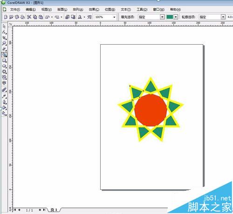
Task: Click the red polygon in star center
Action: coord(151,110)
